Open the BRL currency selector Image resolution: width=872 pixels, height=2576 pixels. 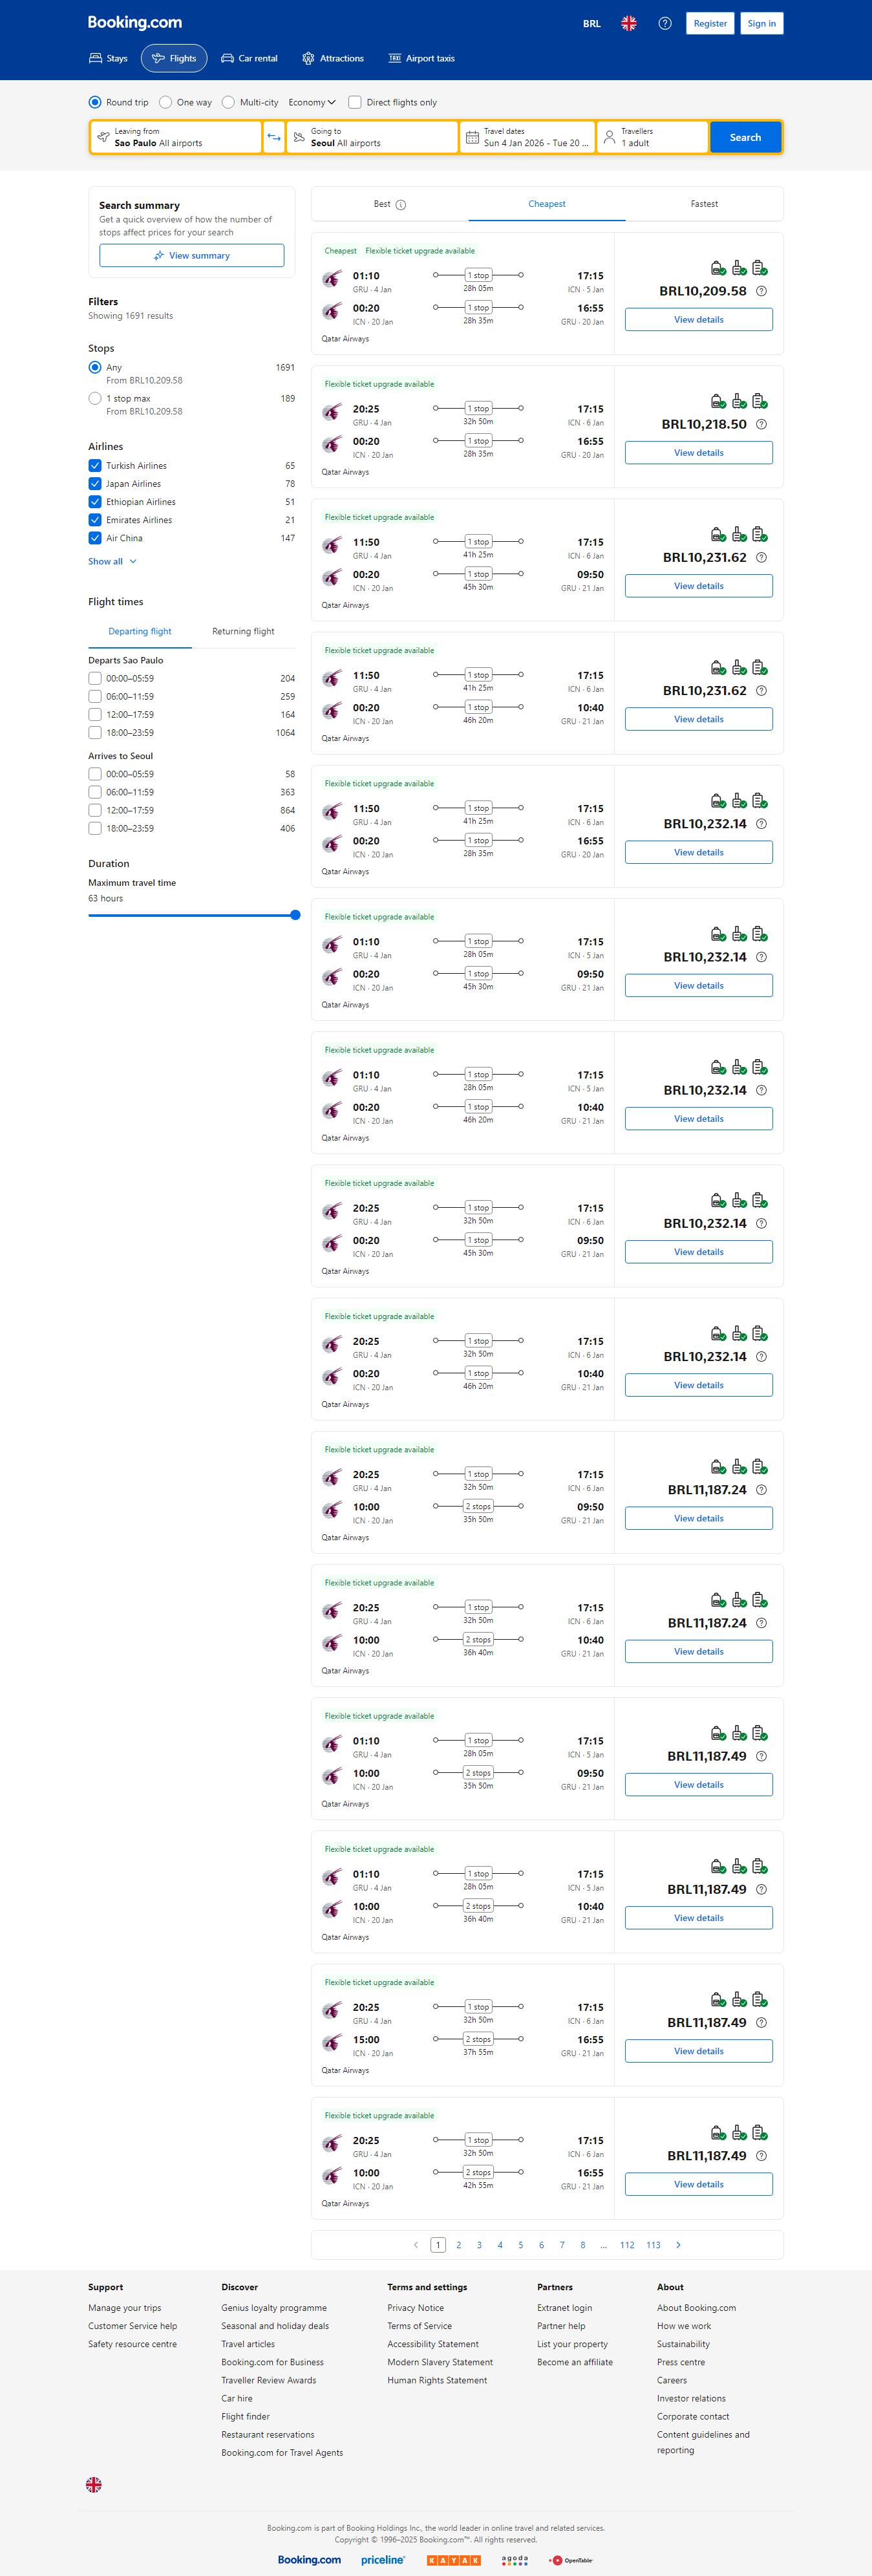(x=592, y=23)
